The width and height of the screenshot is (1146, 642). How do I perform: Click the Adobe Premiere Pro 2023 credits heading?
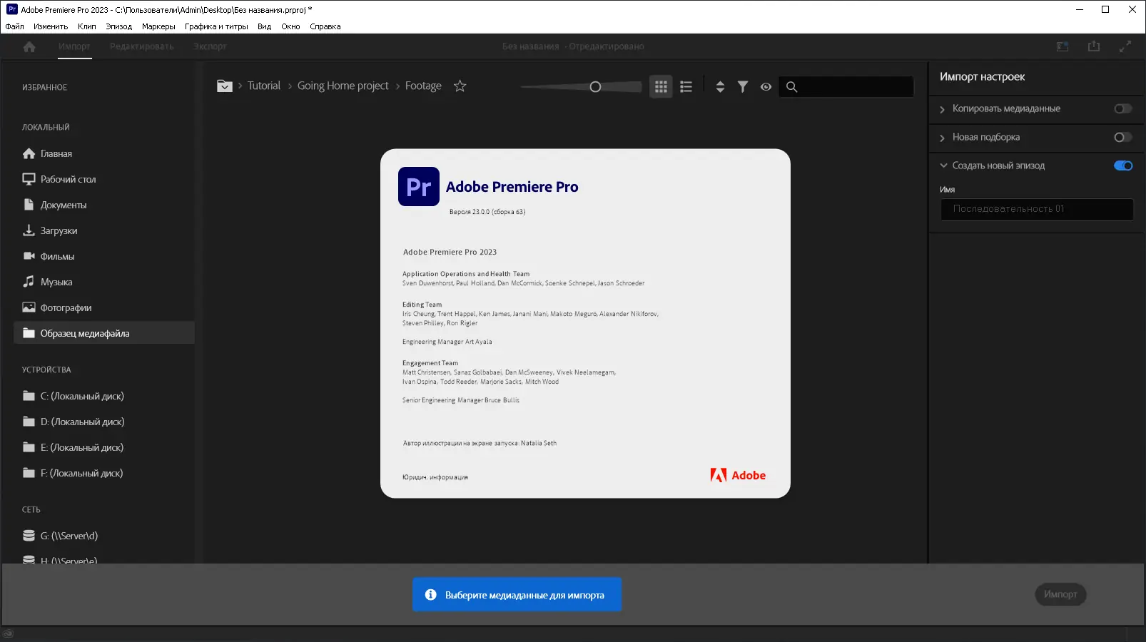[450, 252]
